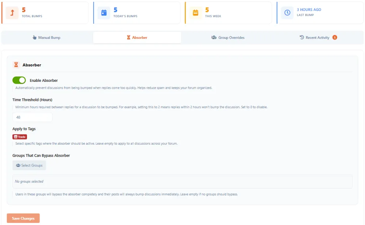Viewport: 365px width, 225px height.
Task: Click the Total Bumps label
Action: [x=32, y=16]
